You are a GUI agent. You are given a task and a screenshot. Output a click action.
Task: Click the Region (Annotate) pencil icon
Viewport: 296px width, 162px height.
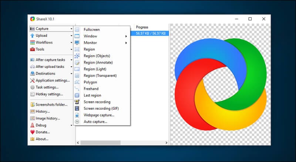pyautogui.click(x=77, y=62)
